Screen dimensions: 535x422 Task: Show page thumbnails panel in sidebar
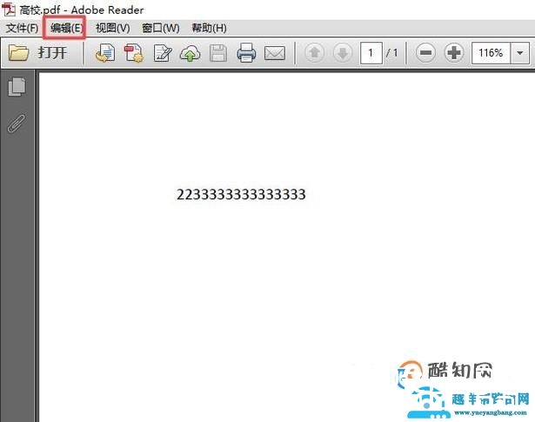click(x=17, y=87)
